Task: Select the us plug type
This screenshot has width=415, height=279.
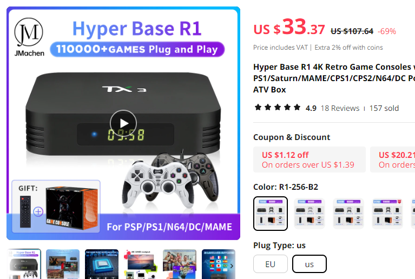Action: click(309, 264)
